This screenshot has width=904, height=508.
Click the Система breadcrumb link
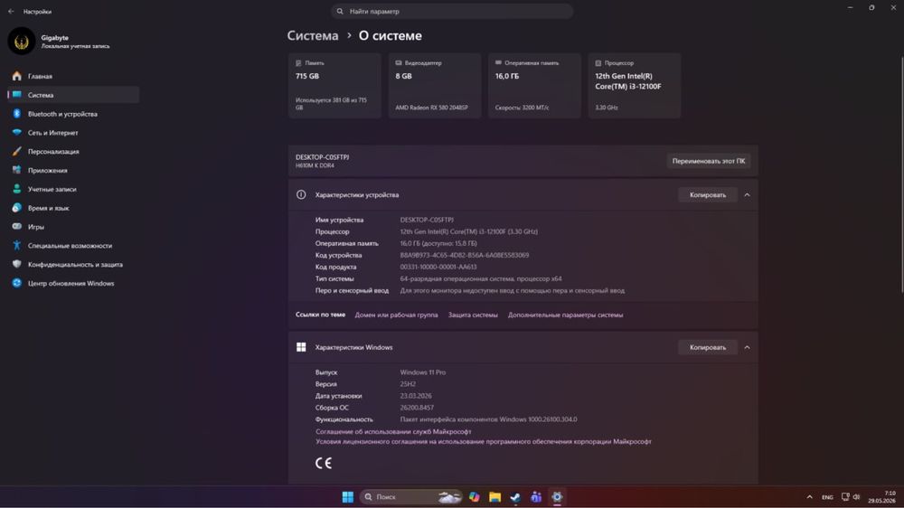coord(313,36)
